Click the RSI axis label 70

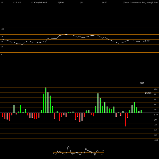(2, 37)
